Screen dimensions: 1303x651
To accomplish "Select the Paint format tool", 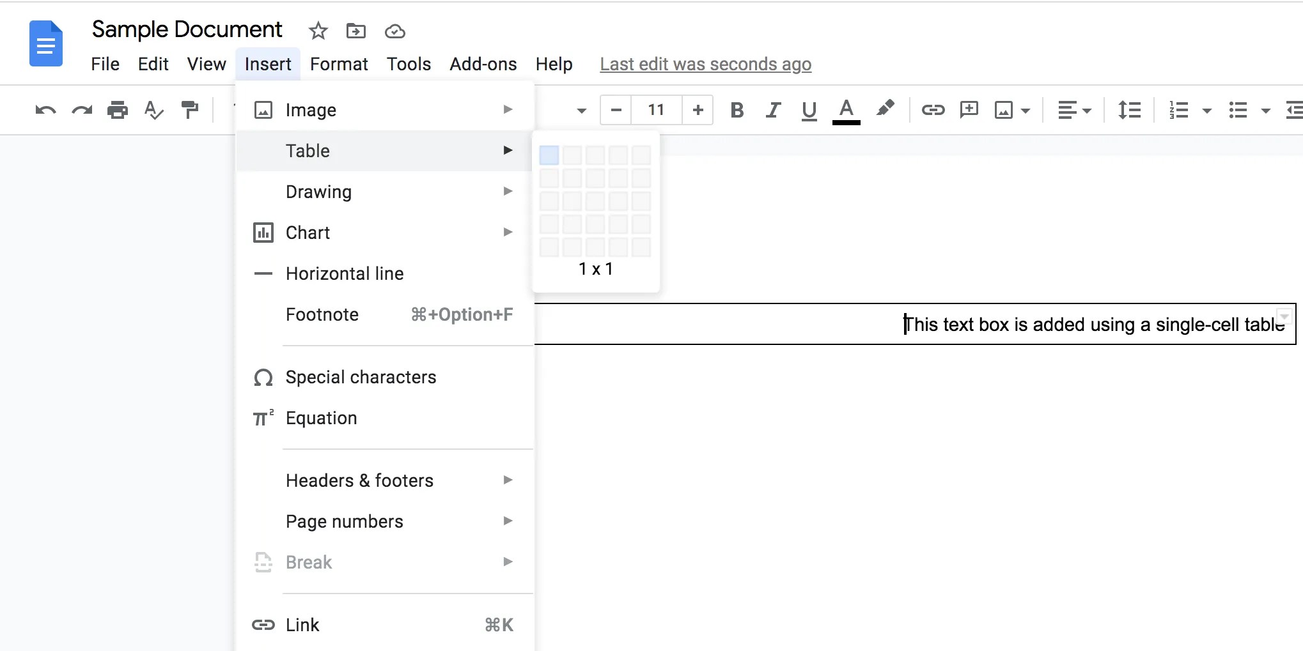I will coord(190,110).
